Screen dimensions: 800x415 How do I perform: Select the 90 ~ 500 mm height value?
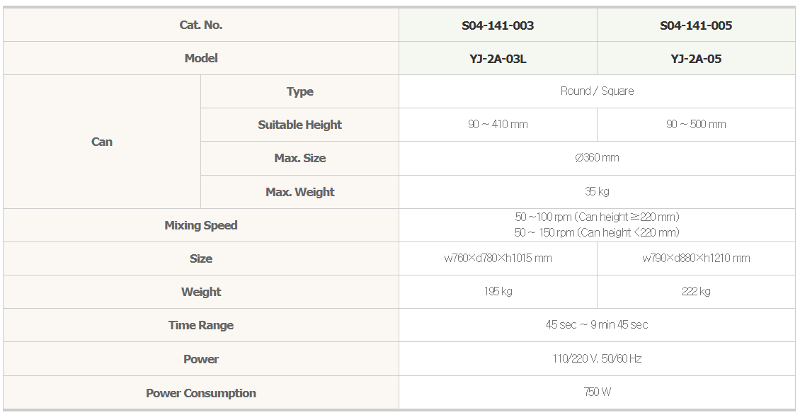pyautogui.click(x=696, y=124)
